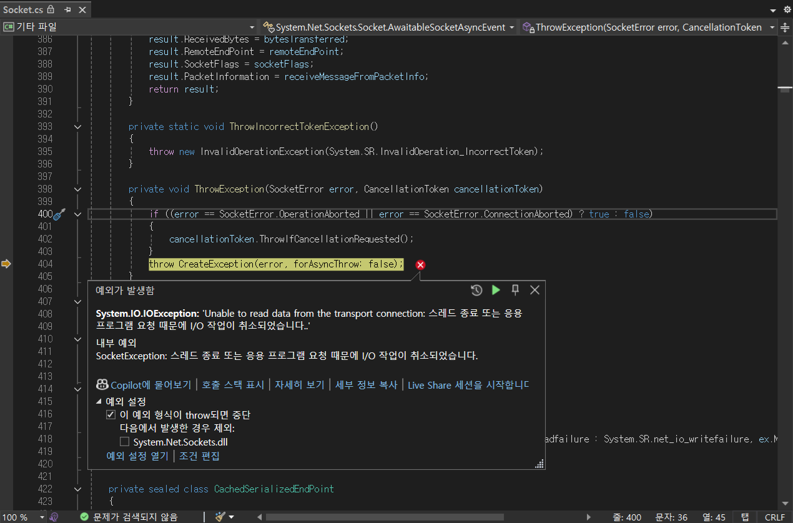The height and width of the screenshot is (523, 793).
Task: Click the CRLF line ending indicator
Action: coord(774,517)
